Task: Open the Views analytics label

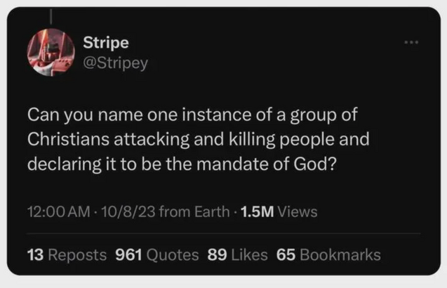Action: [x=298, y=211]
